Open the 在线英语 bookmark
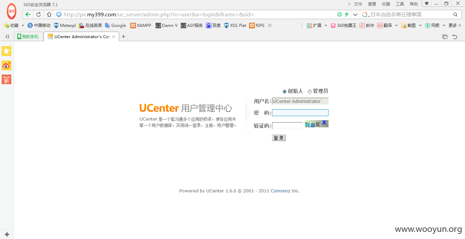This screenshot has height=239, width=465. (x=90, y=26)
